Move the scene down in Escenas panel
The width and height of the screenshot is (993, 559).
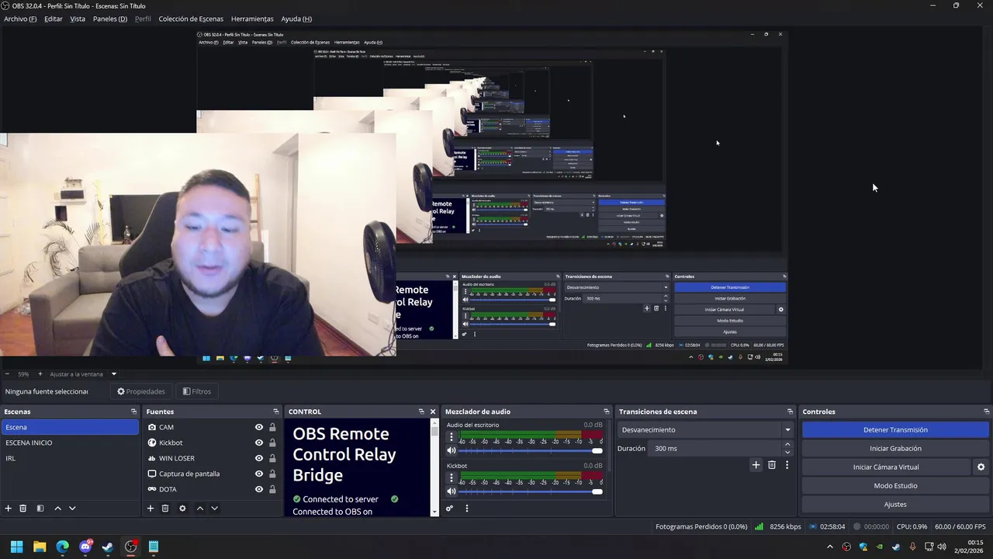[72, 509]
